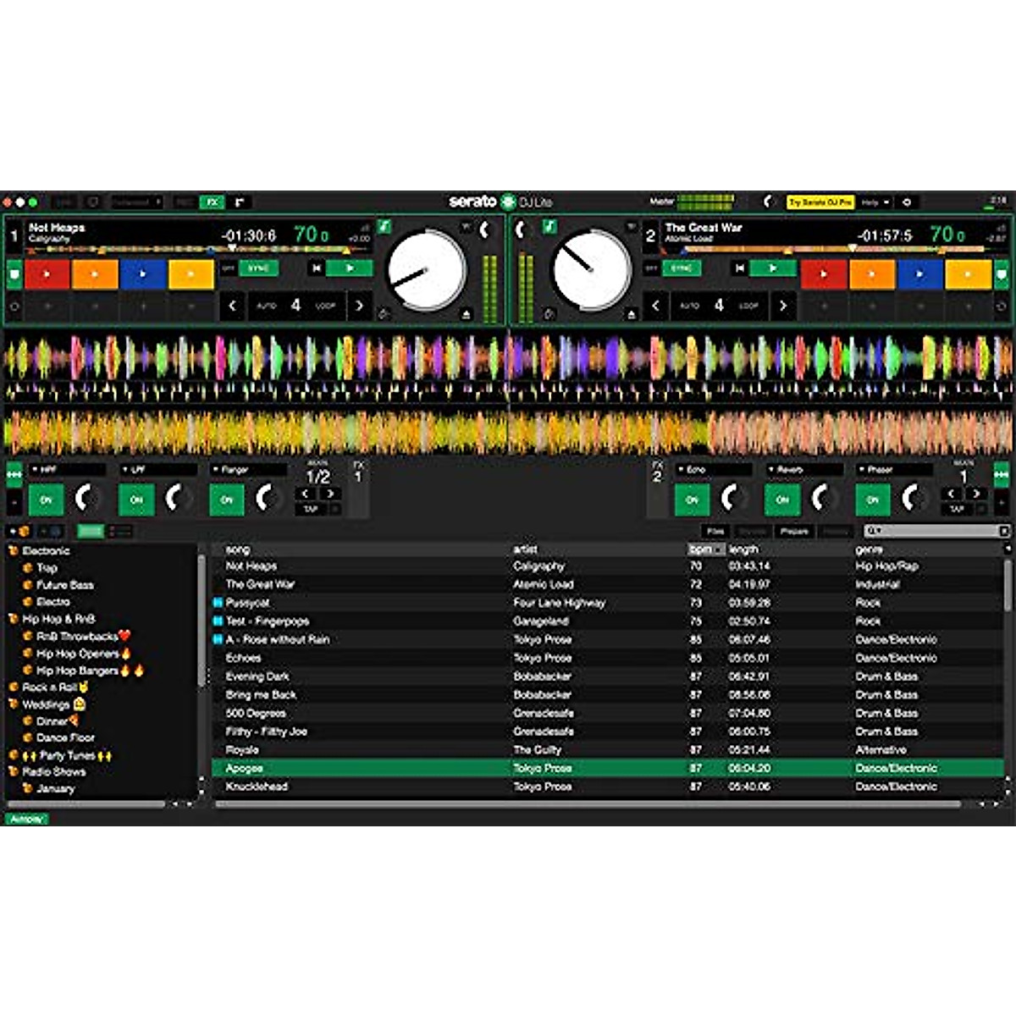Toggle the HPF effect ON button
The height and width of the screenshot is (1016, 1016).
pyautogui.click(x=46, y=500)
